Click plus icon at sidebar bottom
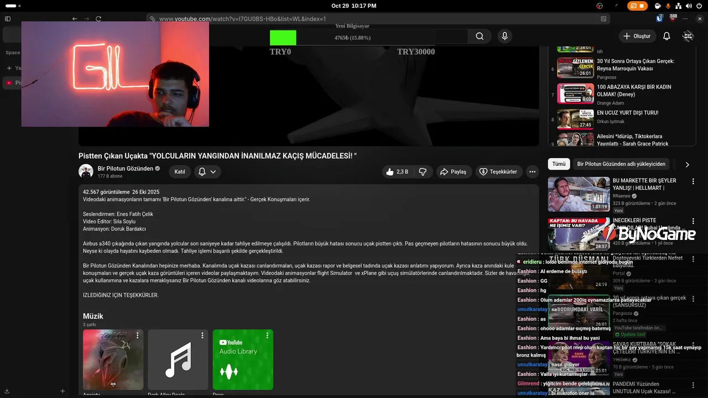The image size is (708, 398). [63, 391]
